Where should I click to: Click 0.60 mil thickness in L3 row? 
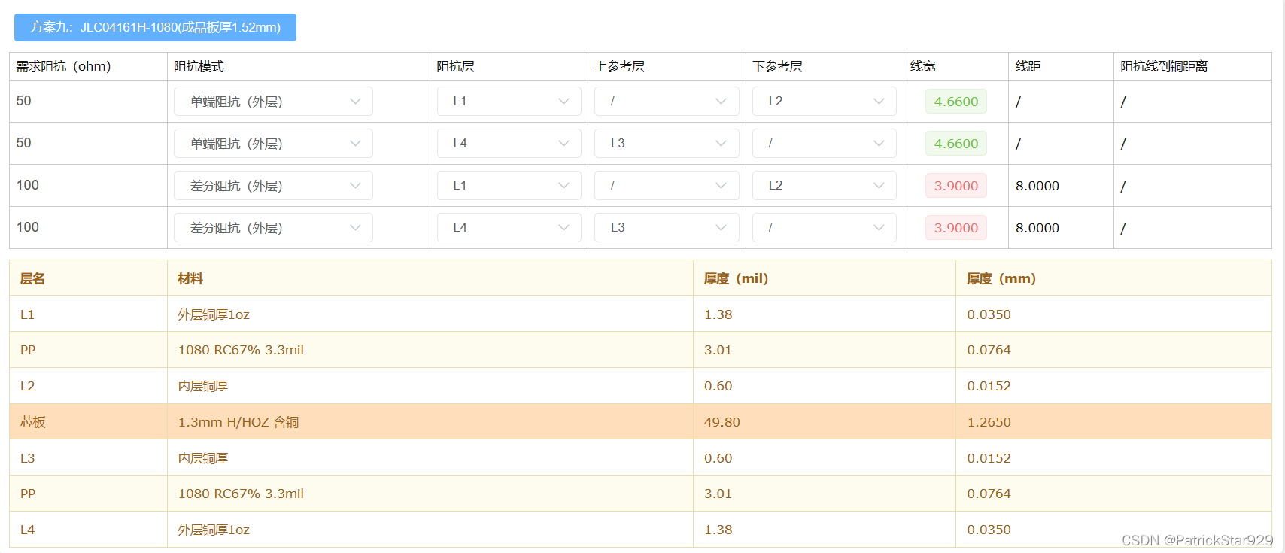pos(718,458)
